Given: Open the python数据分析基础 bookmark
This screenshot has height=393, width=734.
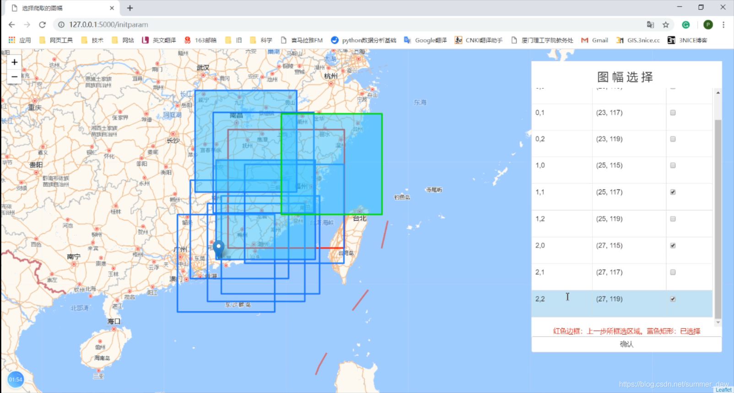Looking at the screenshot, I should click(364, 40).
